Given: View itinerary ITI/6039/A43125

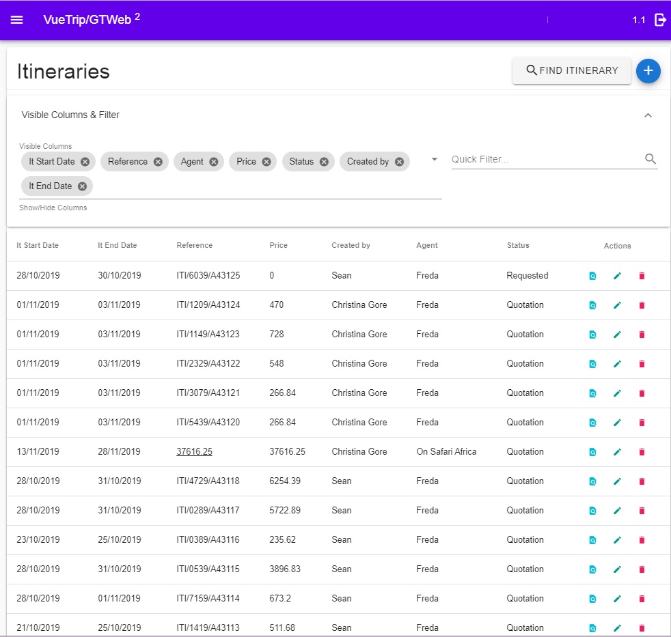Looking at the screenshot, I should point(592,276).
